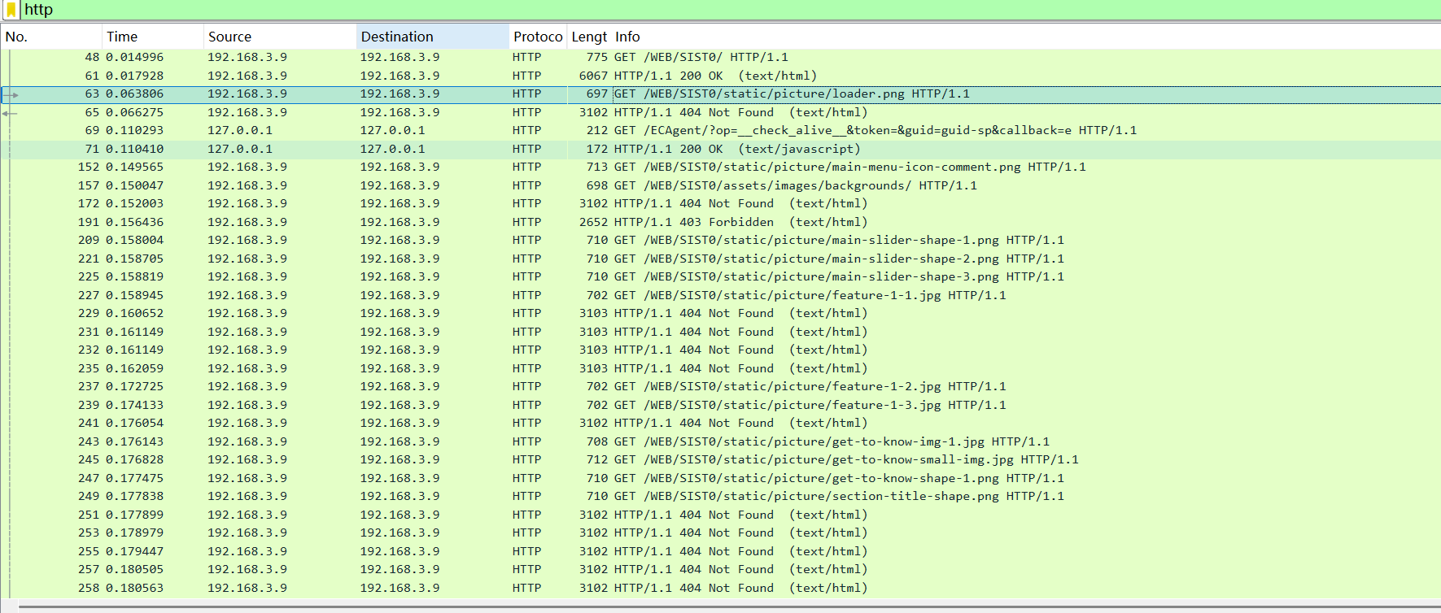
Task: Click destination 127.0.0.1 in packet 71
Action: tap(393, 149)
